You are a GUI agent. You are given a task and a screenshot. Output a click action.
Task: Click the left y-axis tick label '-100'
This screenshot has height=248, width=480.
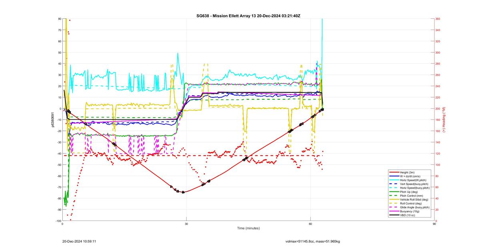(x=58, y=221)
